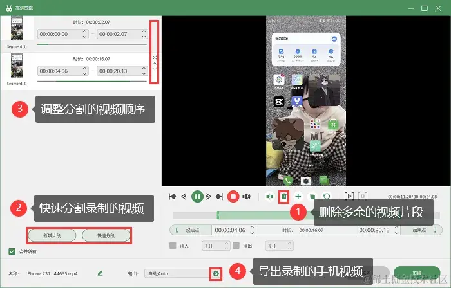Step back one frame
Image resolution: width=451 pixels, height=288 pixels.
pyautogui.click(x=184, y=197)
